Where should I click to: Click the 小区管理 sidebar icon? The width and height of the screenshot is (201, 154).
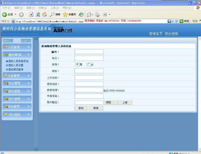point(6,47)
